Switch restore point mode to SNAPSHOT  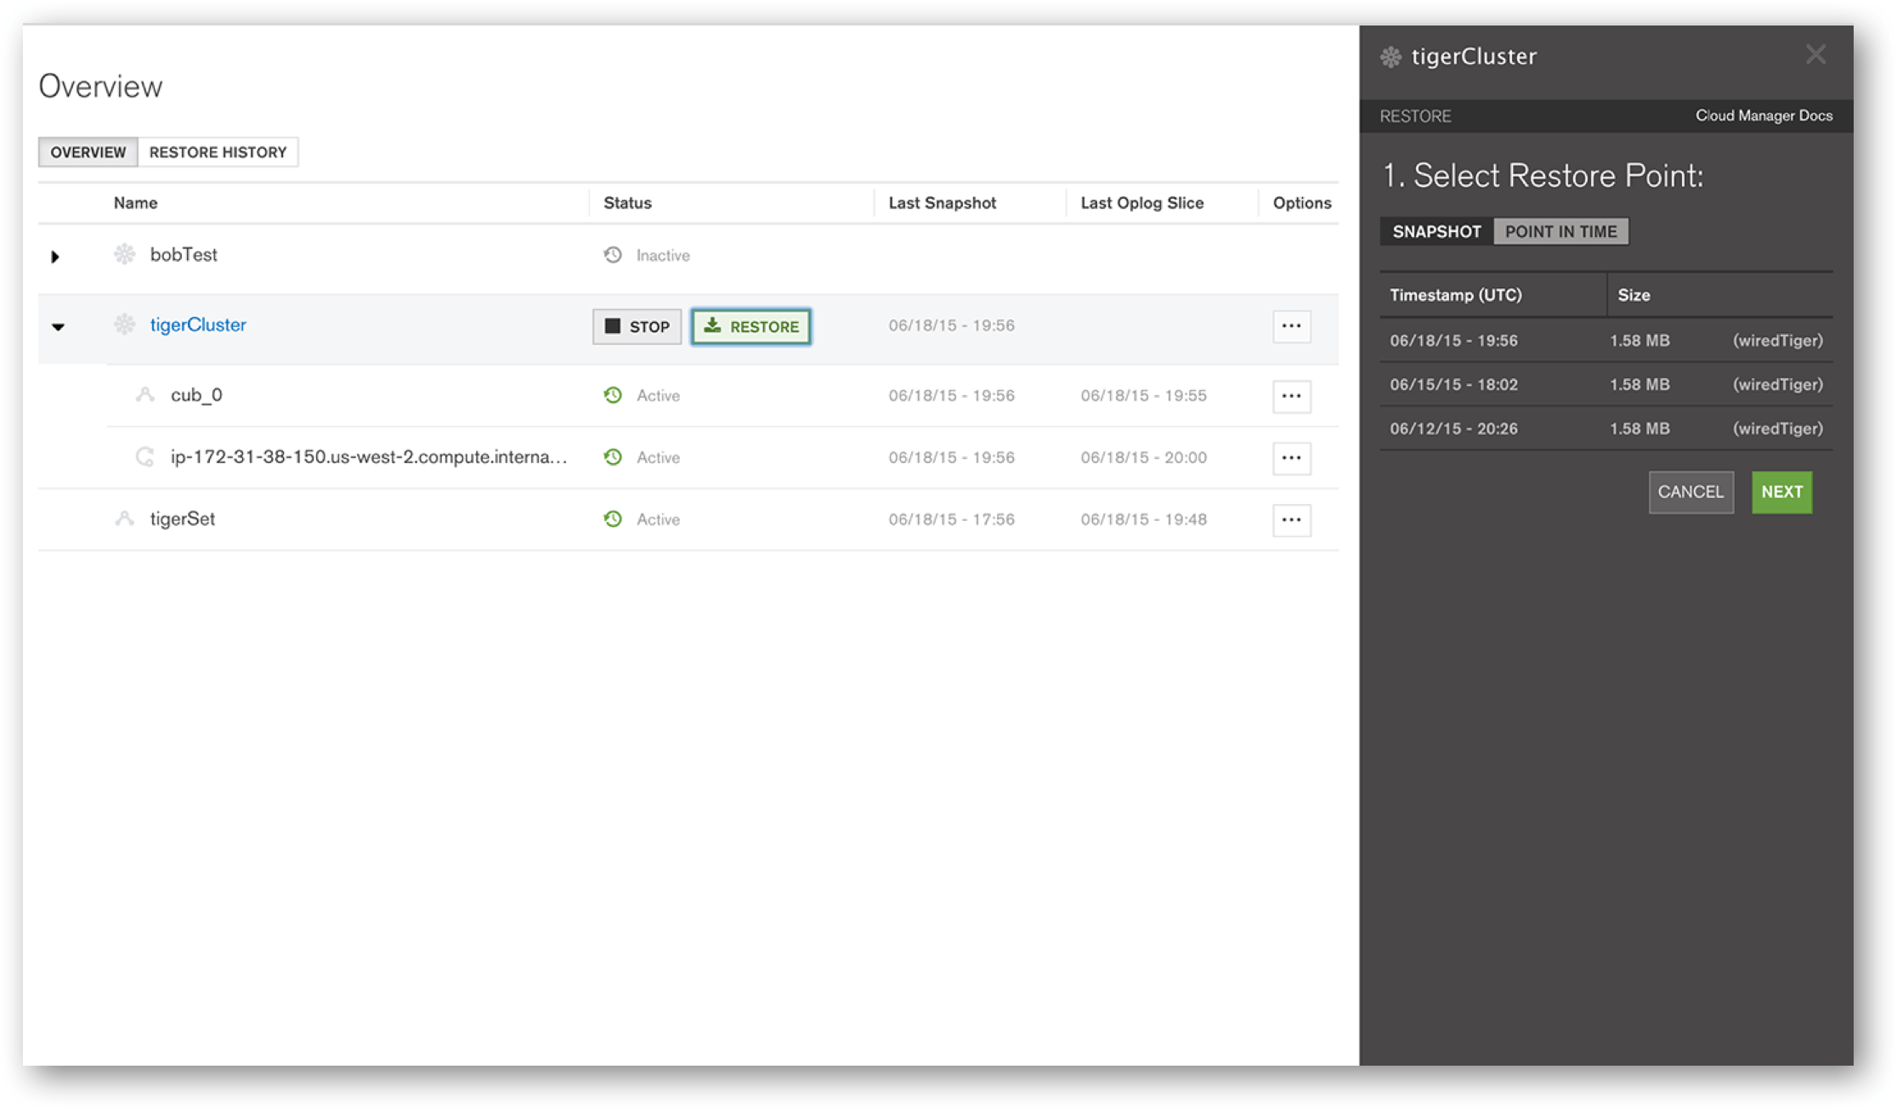pyautogui.click(x=1436, y=231)
